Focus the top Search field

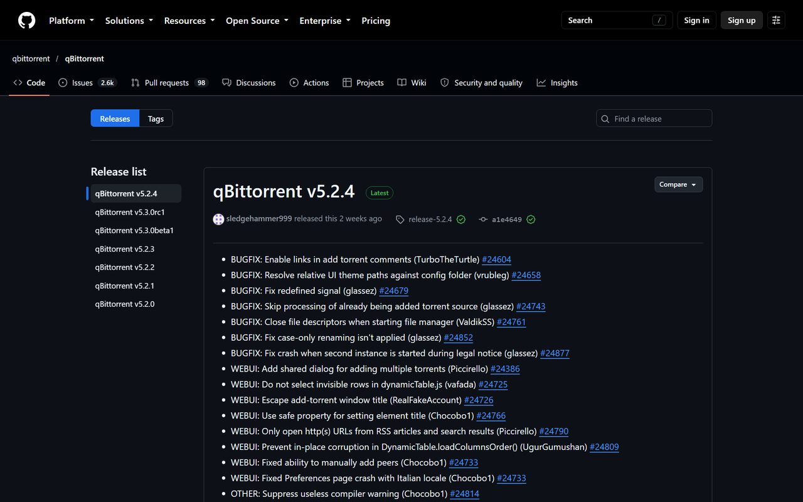click(x=617, y=20)
